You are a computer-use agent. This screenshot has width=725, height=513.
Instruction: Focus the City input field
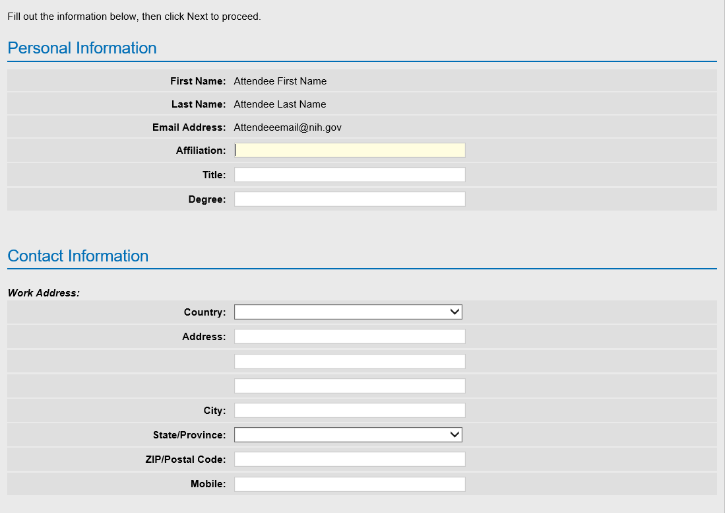click(350, 411)
